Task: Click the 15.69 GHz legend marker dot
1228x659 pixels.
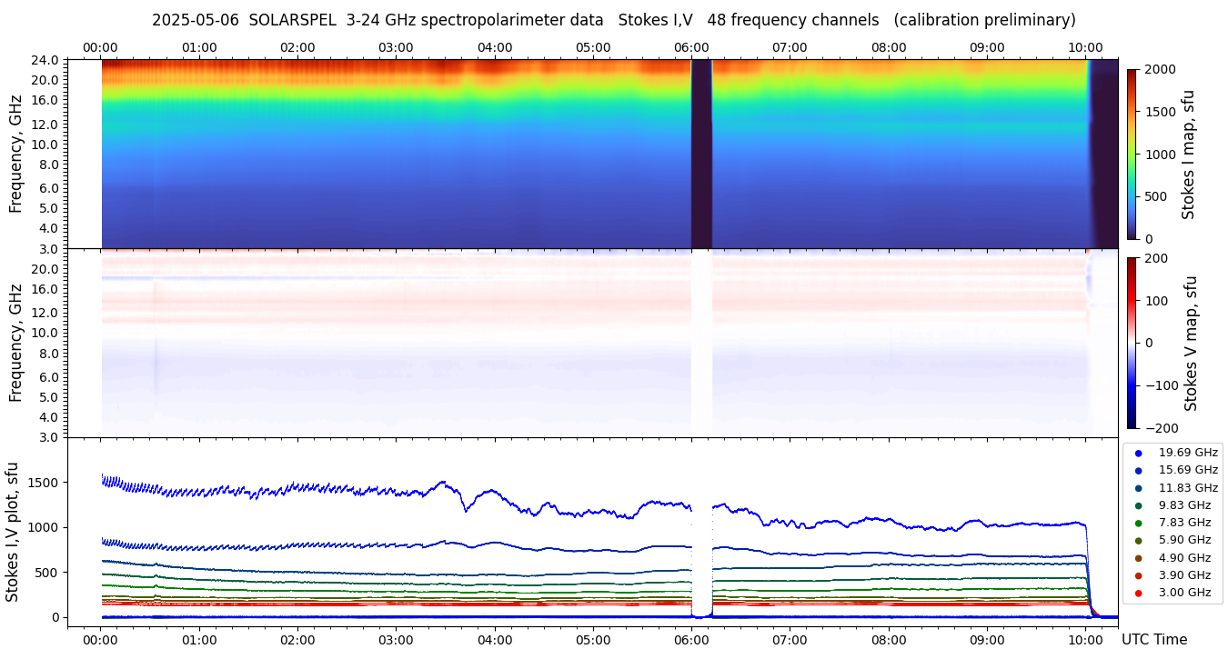Action: tap(1138, 470)
